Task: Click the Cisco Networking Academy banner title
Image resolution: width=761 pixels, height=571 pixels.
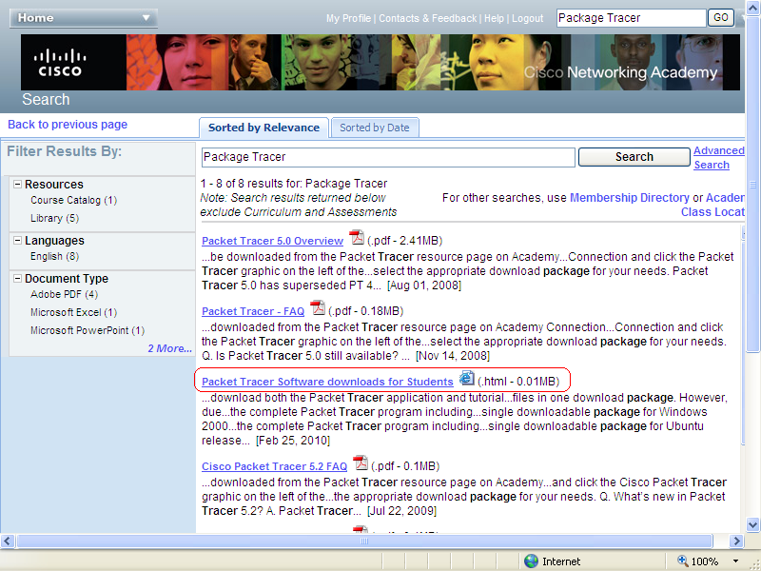Action: click(x=620, y=72)
